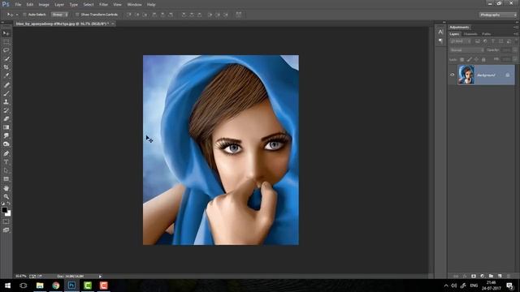Open the Filter menu
The image size is (520, 292).
click(103, 5)
